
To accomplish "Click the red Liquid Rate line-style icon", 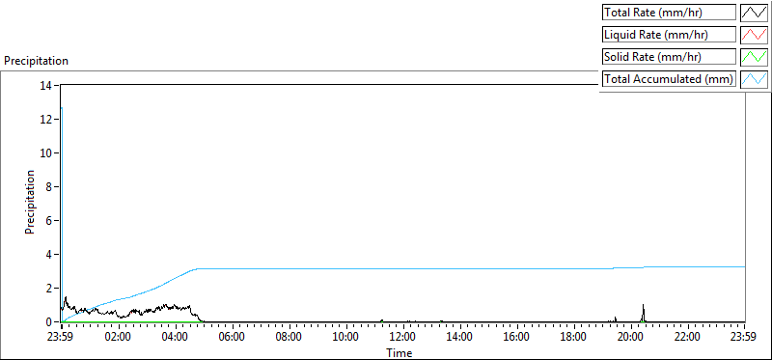I will [755, 35].
